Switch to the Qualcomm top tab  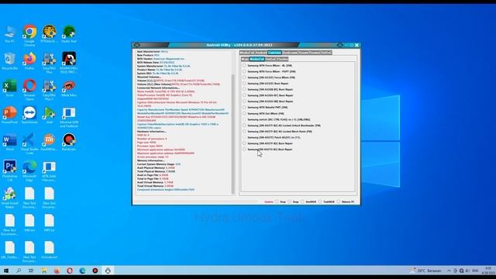tap(289, 53)
